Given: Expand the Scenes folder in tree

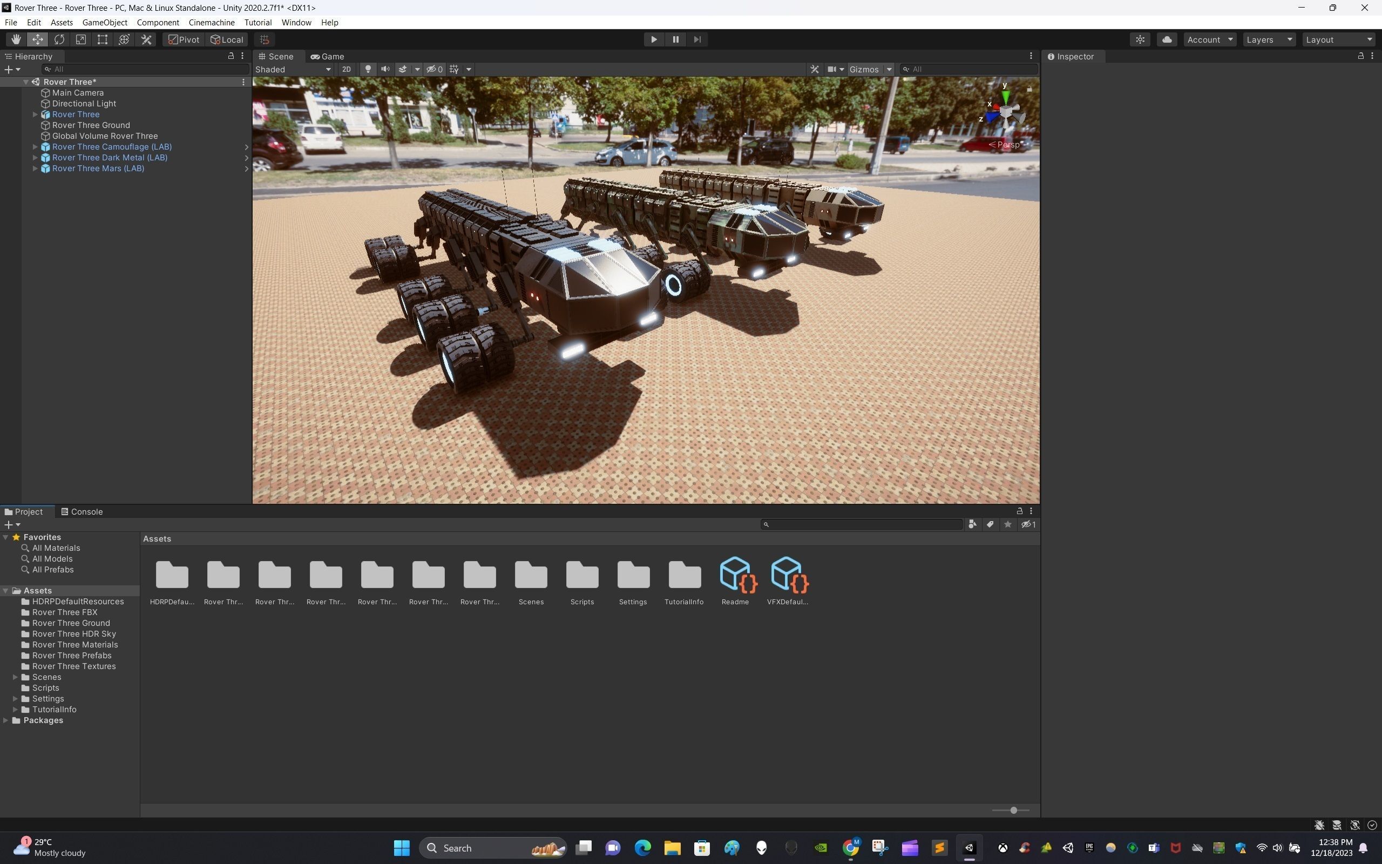Looking at the screenshot, I should coord(16,677).
